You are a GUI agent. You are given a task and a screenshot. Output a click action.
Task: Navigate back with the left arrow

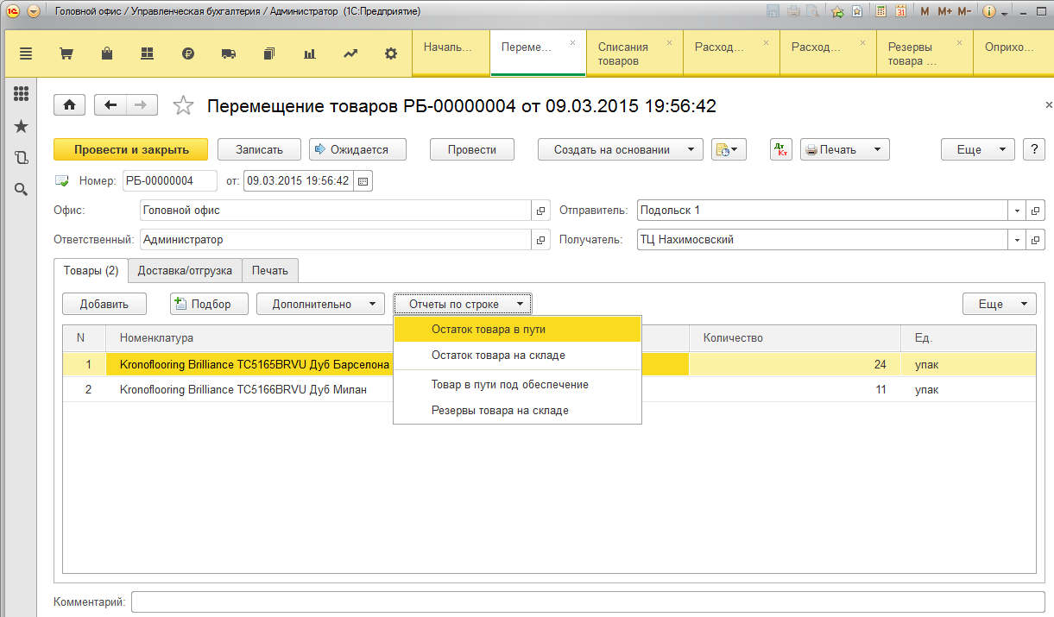tap(110, 105)
